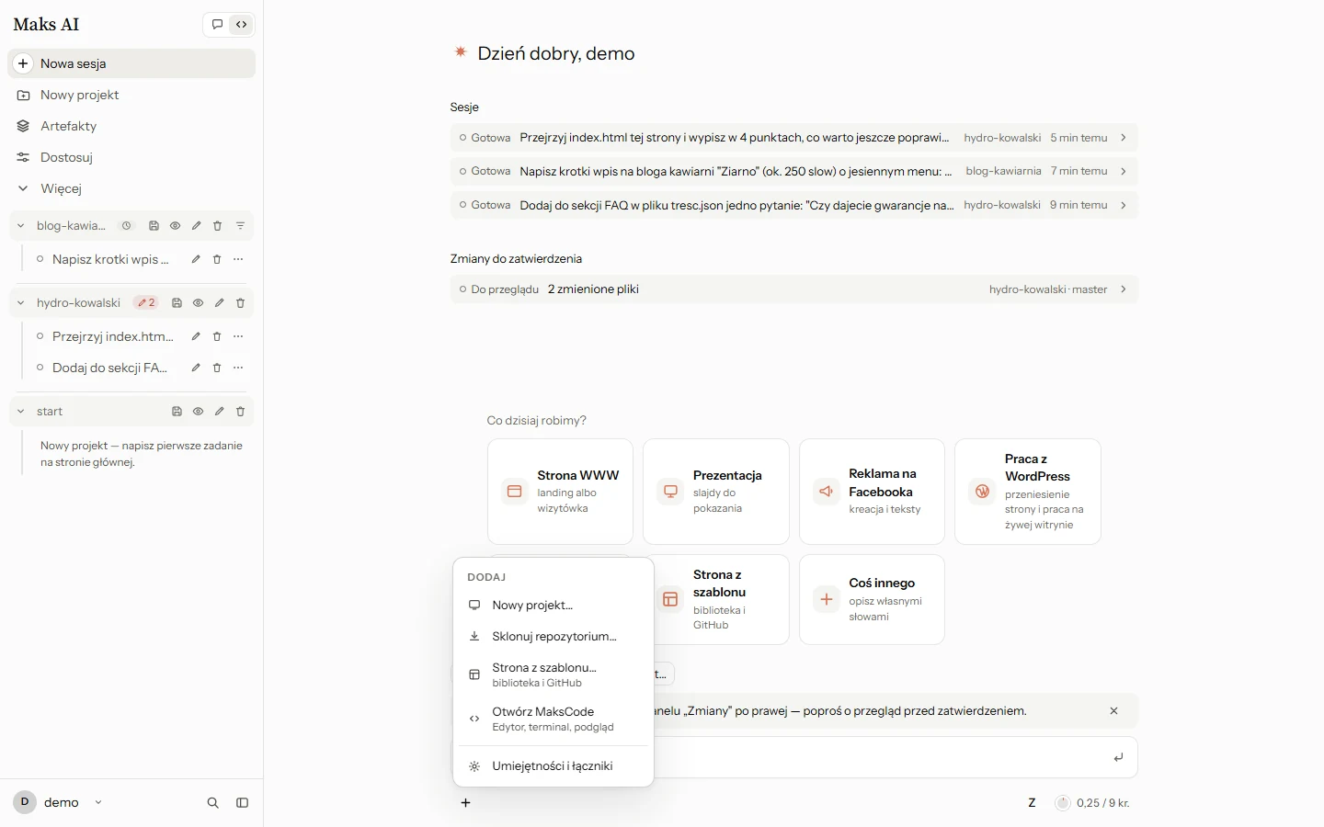This screenshot has width=1324, height=827.
Task: Choose 'Nowy projekt…' from the Dodaj menu
Action: pyautogui.click(x=554, y=606)
